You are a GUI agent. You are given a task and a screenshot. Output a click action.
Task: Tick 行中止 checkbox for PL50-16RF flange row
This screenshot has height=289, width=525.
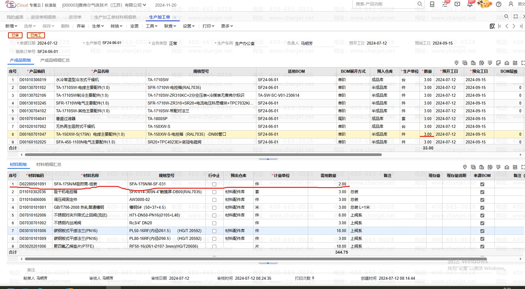214,231
